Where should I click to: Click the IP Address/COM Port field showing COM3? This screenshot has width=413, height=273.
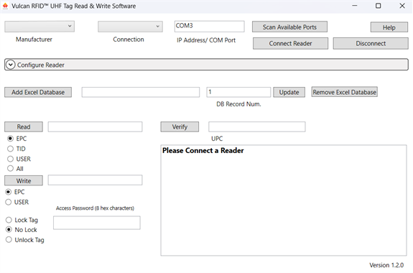210,26
